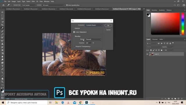Select the Rectangular Marquee tool
Image resolution: width=186 pixels, height=105 pixels.
pos(2,15)
